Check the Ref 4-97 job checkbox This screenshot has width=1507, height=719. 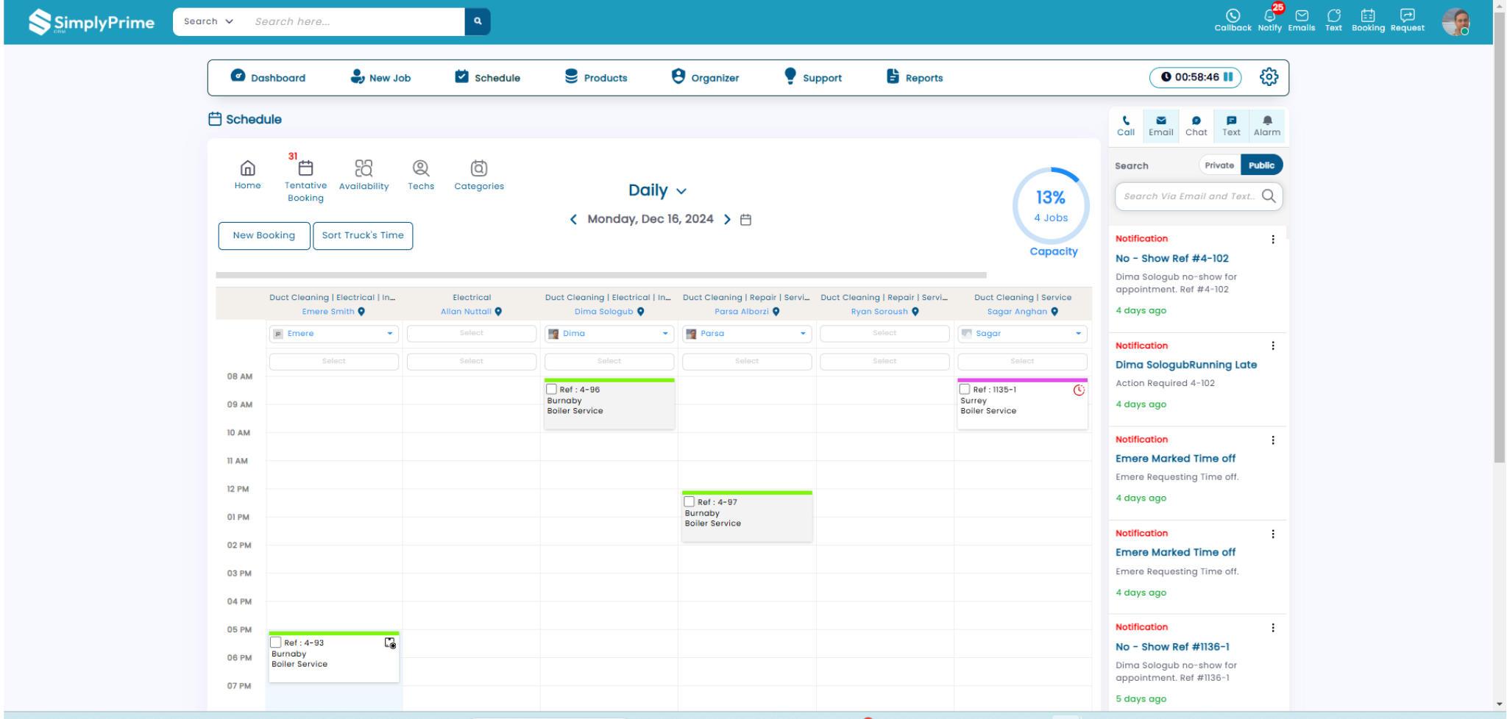(x=689, y=502)
